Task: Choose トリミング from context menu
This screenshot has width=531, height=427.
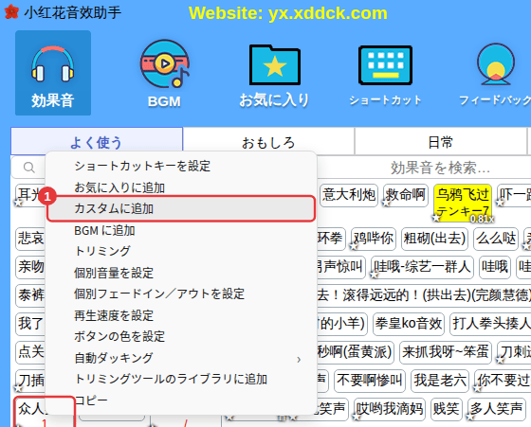Action: 181,251
